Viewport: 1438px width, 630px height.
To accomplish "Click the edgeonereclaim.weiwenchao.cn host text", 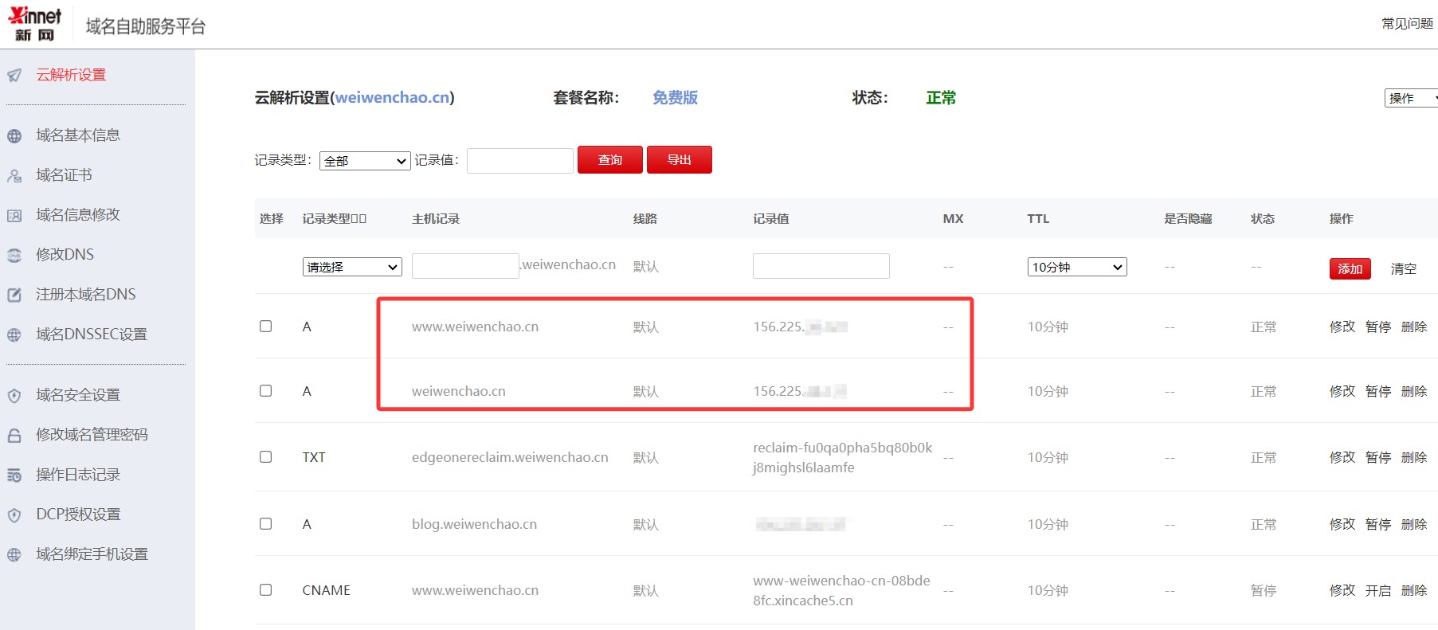I will tap(510, 457).
